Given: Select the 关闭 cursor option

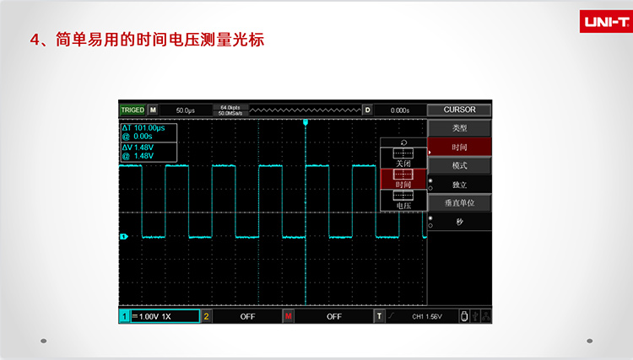Looking at the screenshot, I should [x=404, y=157].
